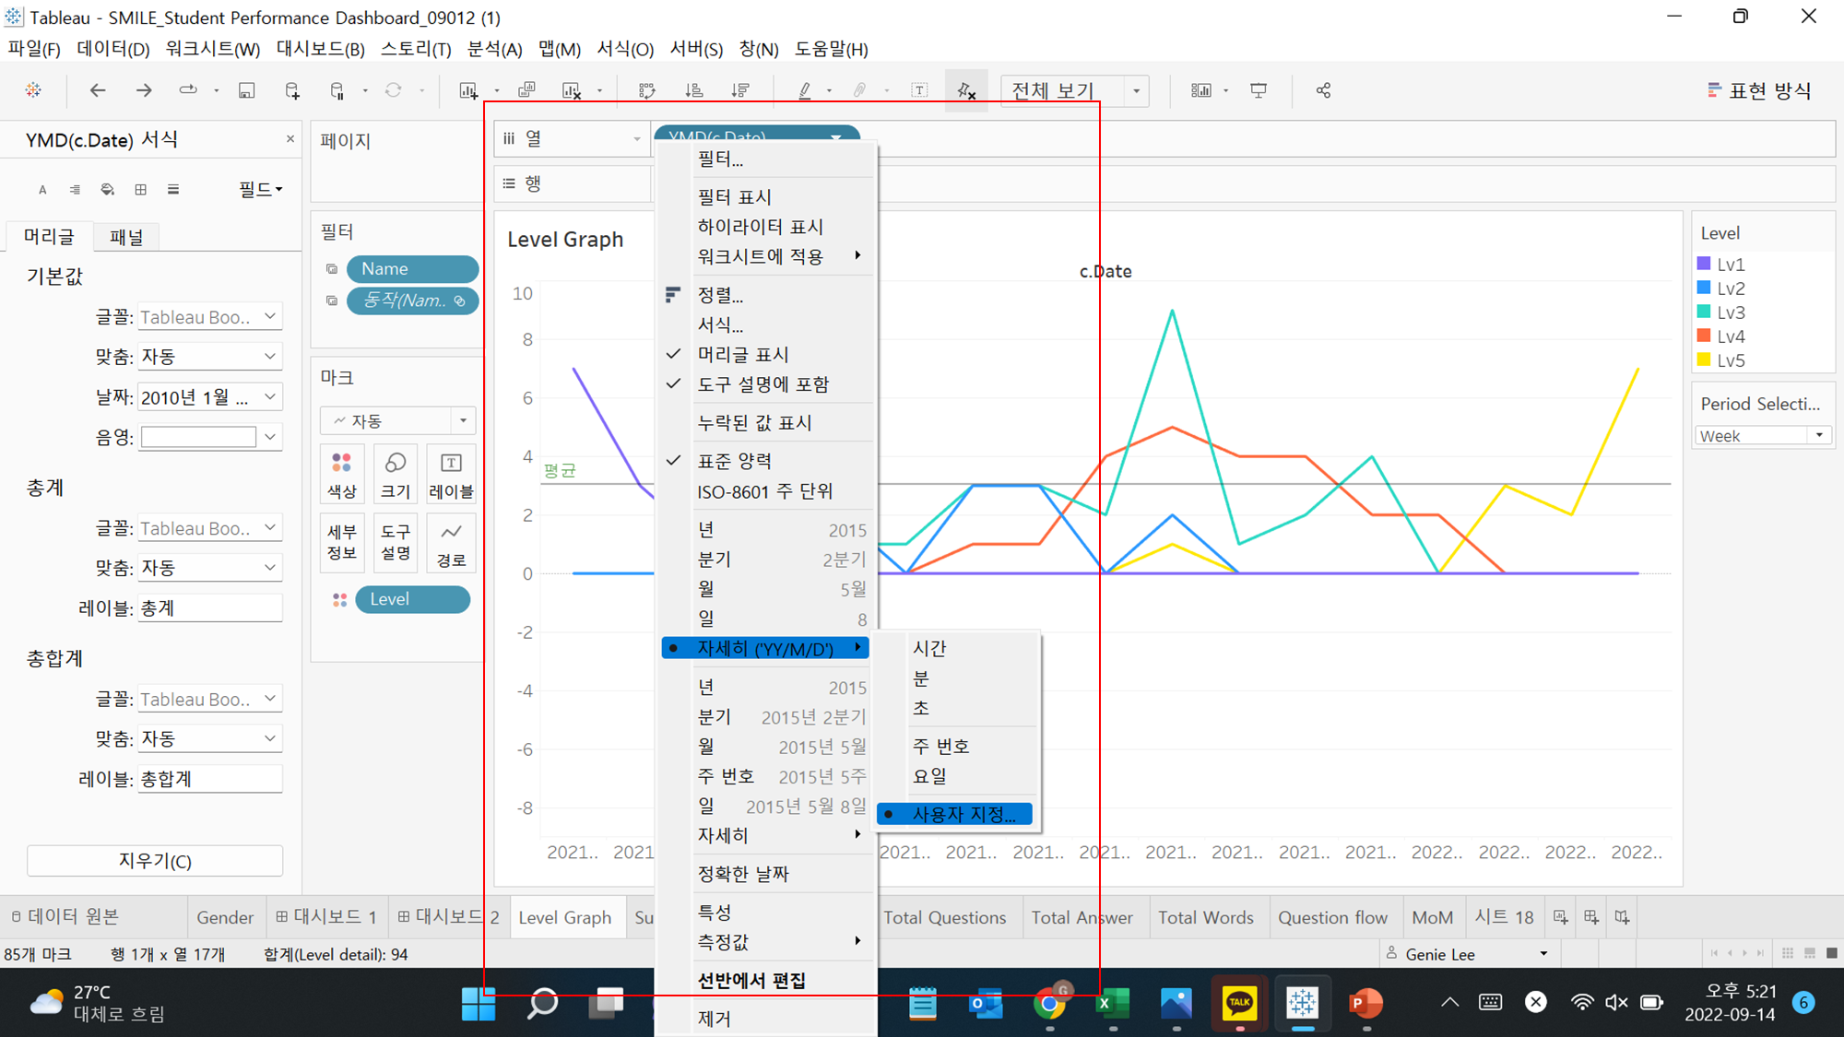This screenshot has height=1037, width=1844.
Task: Click the show/hide cards icon
Action: tap(1200, 90)
